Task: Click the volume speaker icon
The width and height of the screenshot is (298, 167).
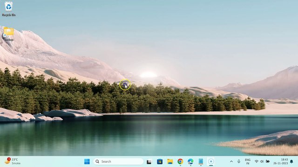Action: point(262,161)
